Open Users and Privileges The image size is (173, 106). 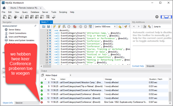18,37
